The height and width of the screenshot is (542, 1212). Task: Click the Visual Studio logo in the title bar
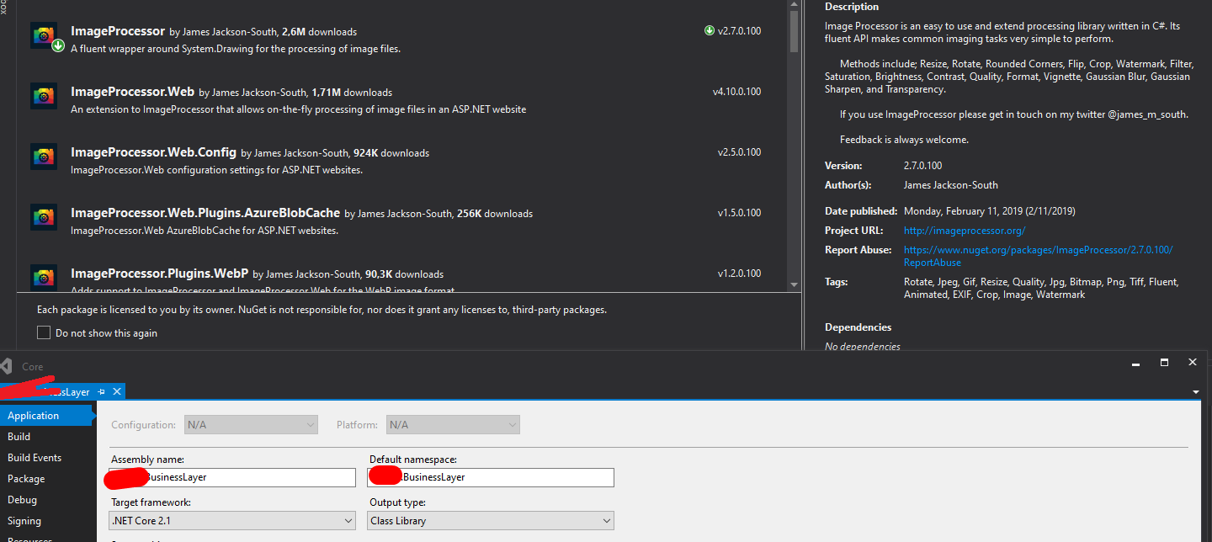[6, 366]
